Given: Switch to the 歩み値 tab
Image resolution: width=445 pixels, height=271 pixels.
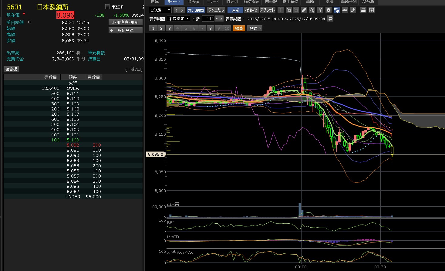Looking at the screenshot, I should (193, 2).
